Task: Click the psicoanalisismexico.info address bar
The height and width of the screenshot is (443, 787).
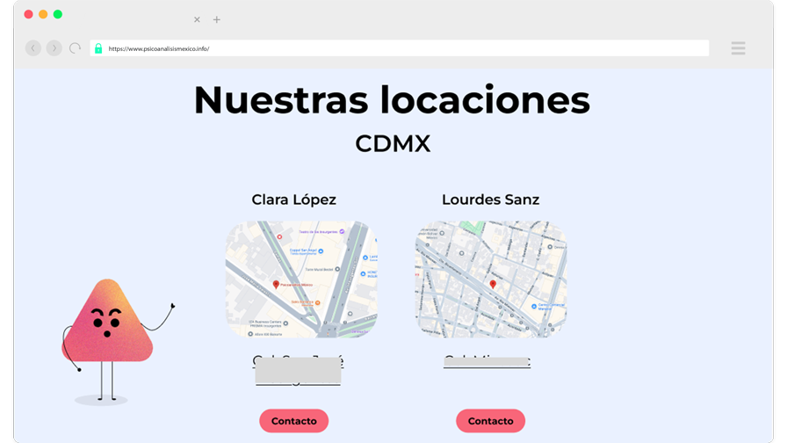Action: tap(400, 48)
